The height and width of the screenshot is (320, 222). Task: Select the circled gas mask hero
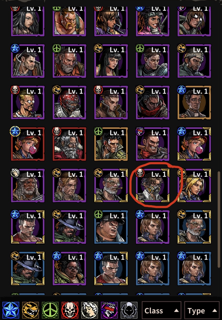click(x=153, y=185)
